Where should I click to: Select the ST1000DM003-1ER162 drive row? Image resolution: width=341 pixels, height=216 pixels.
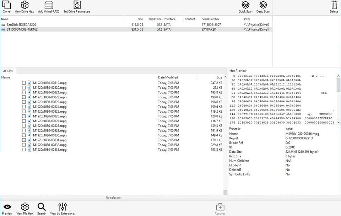click(71, 29)
